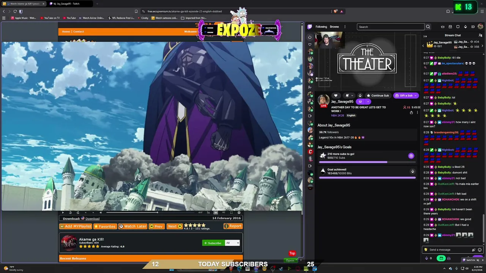Expand the bits goal achieved chevron

tap(412, 171)
